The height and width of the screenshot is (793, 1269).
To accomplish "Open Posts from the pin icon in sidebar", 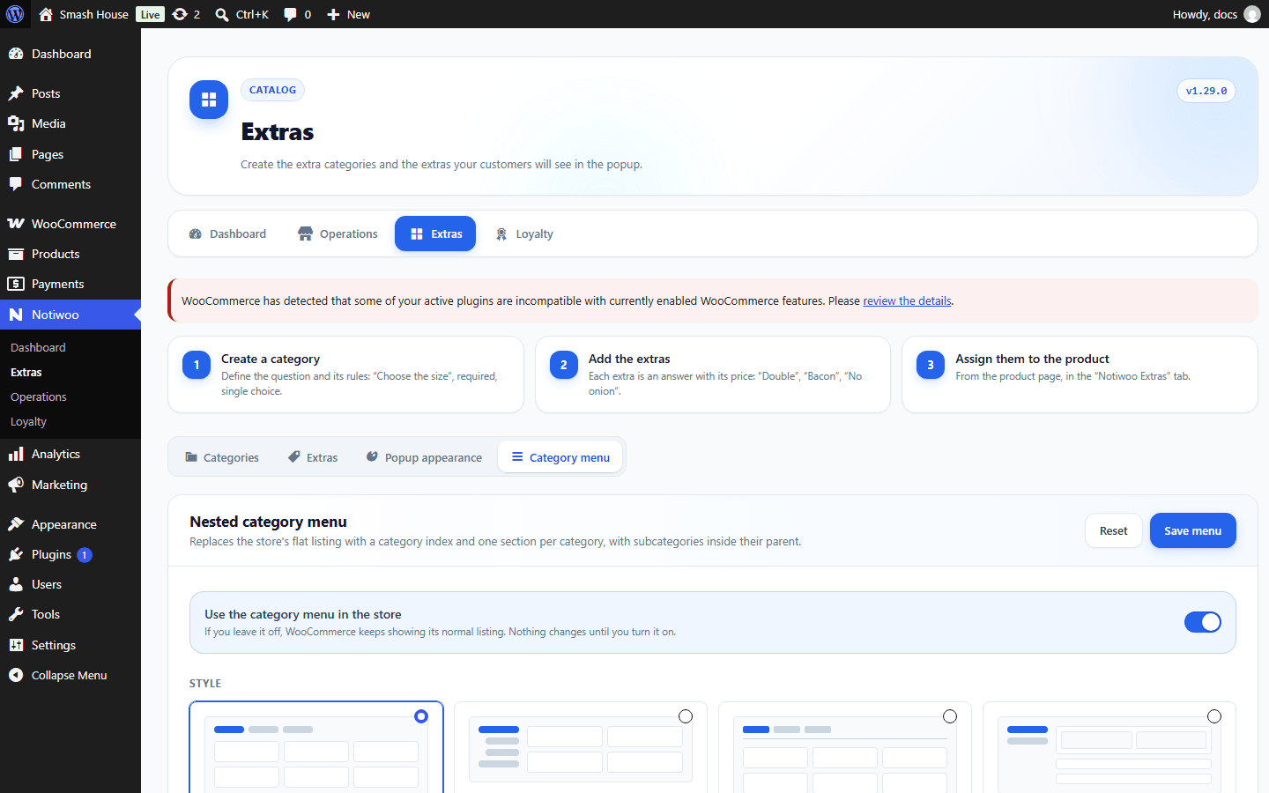I will 16,93.
